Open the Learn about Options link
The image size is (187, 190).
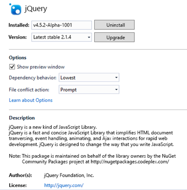(31, 100)
